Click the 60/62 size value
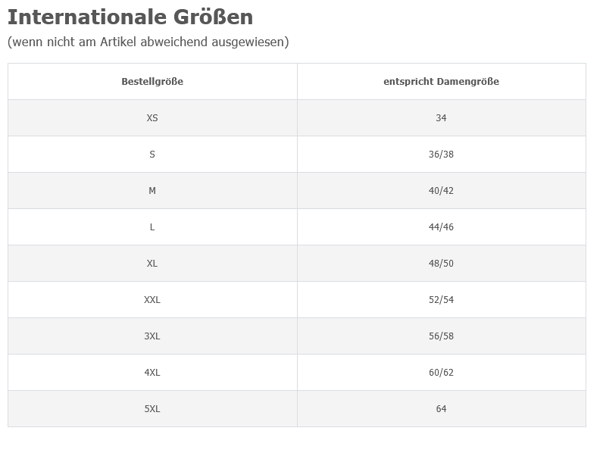603x453 pixels. (441, 373)
